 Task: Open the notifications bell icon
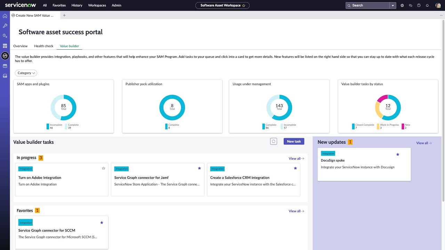coord(427,6)
